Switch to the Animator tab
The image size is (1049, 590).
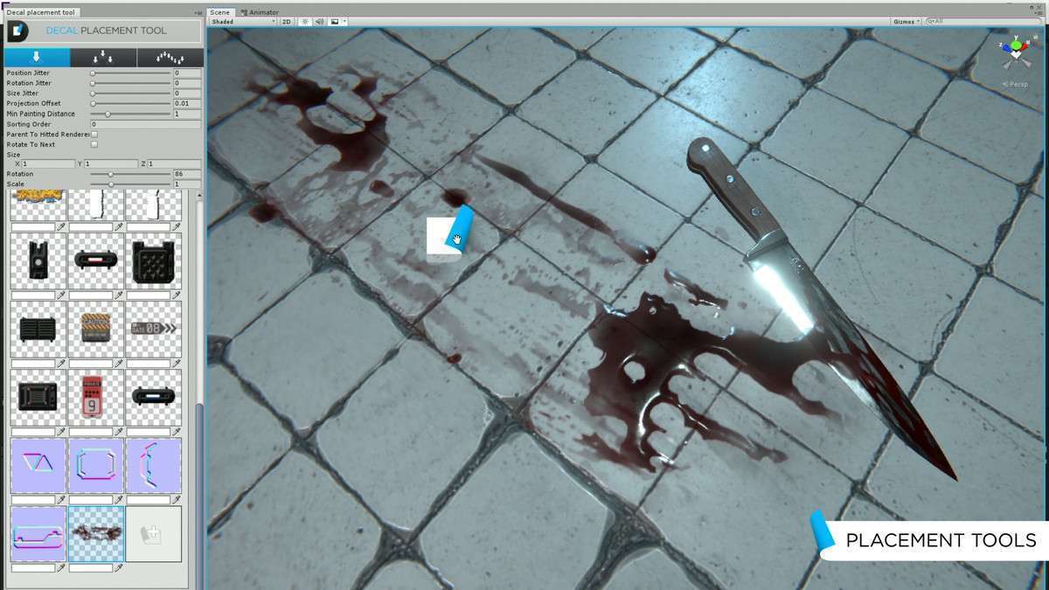260,12
